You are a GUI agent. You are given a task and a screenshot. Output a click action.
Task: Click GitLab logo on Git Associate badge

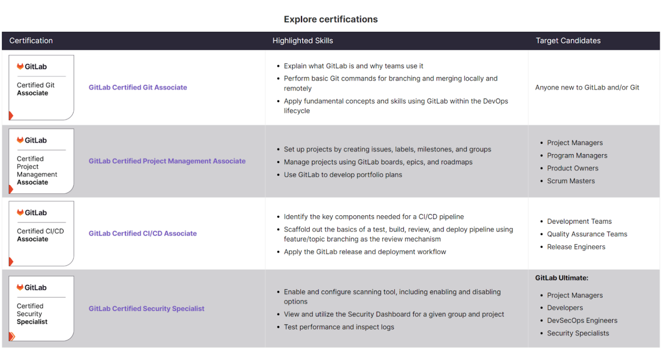[x=20, y=66]
